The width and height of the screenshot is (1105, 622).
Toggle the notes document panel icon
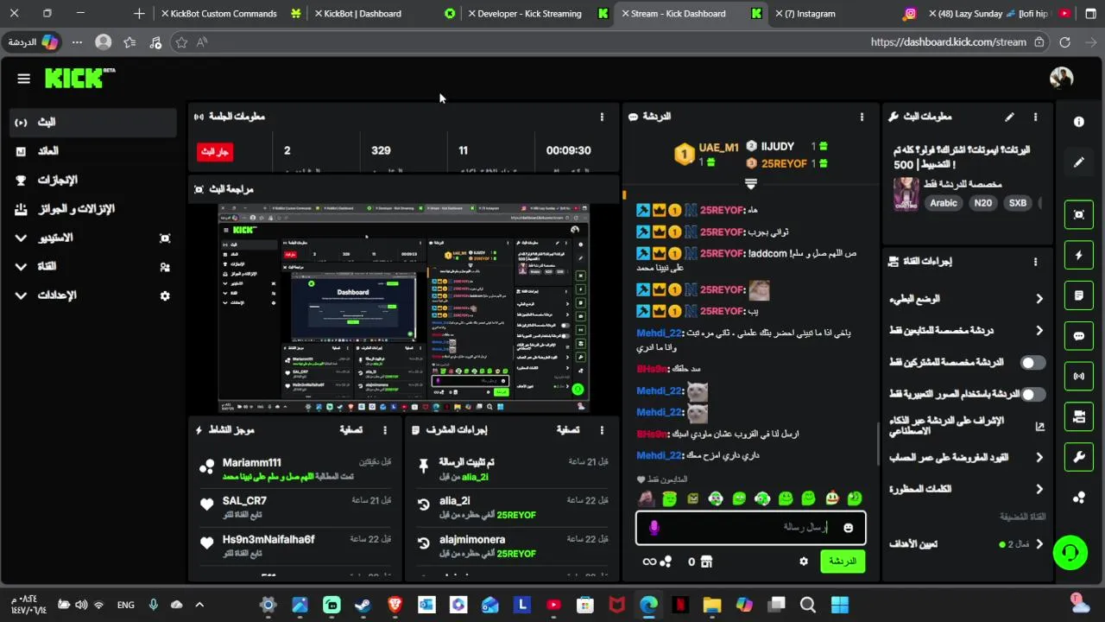click(x=1079, y=295)
